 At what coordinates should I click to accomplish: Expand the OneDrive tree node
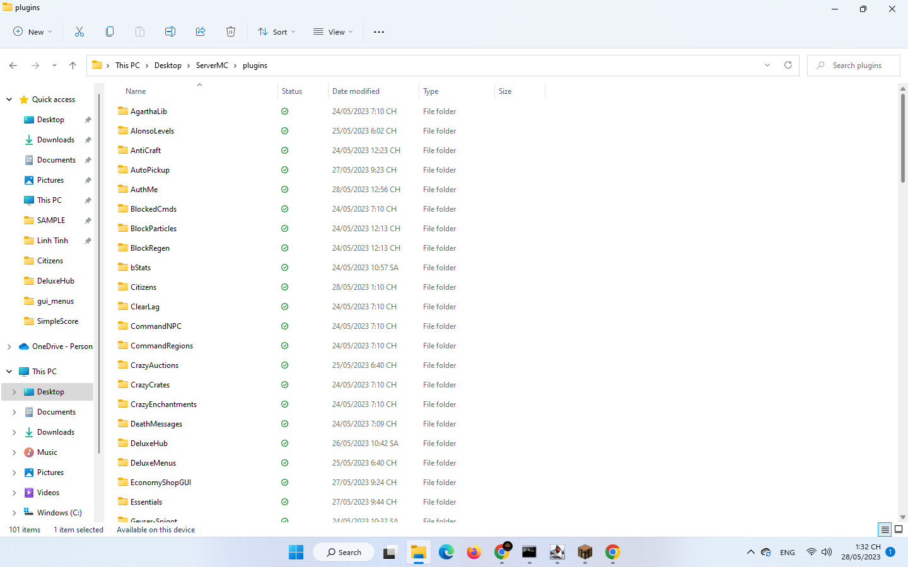point(9,346)
